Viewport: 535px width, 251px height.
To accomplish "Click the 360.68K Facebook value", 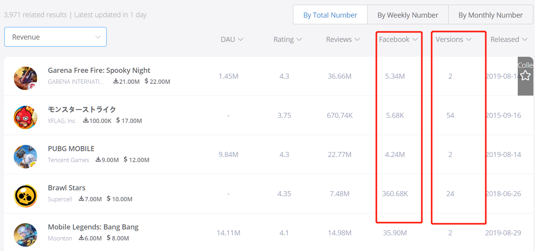I will tap(395, 193).
